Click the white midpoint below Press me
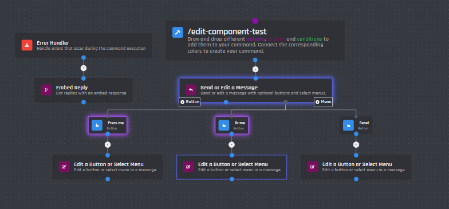 tap(108, 144)
